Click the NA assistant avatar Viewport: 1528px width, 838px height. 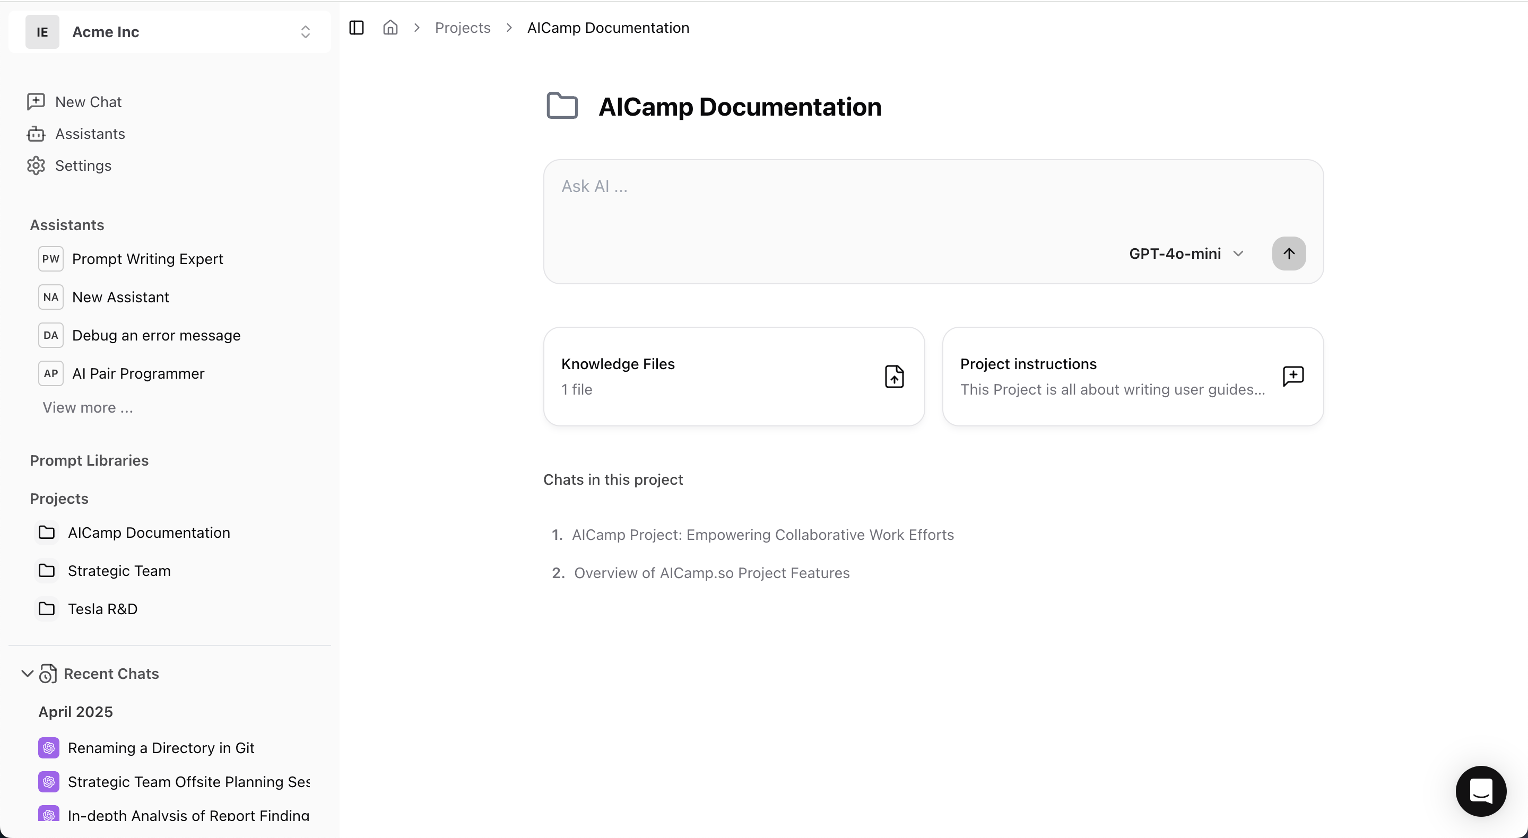pos(50,296)
